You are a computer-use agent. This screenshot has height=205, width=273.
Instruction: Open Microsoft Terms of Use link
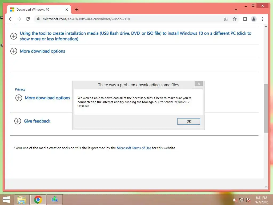[x=134, y=148]
